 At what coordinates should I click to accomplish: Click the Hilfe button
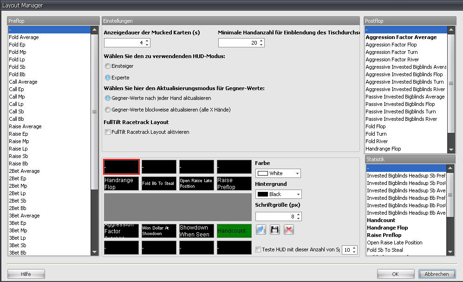[x=26, y=274]
